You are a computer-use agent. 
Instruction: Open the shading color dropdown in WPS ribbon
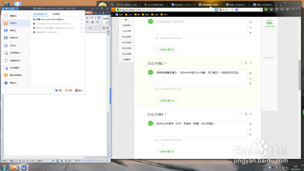click(x=95, y=22)
